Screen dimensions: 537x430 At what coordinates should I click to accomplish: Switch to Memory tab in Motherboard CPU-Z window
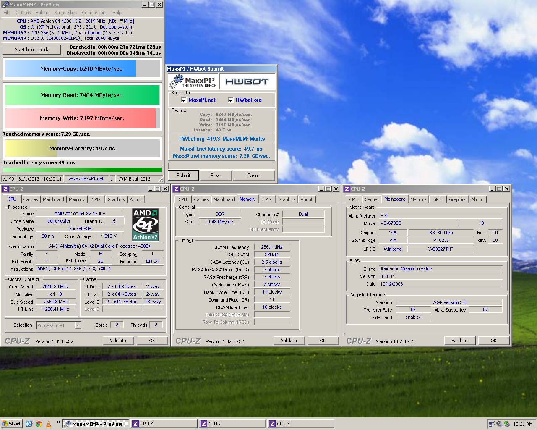[x=418, y=199]
